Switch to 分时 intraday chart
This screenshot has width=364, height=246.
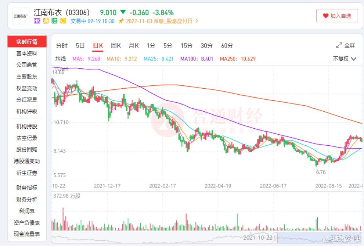(62, 46)
